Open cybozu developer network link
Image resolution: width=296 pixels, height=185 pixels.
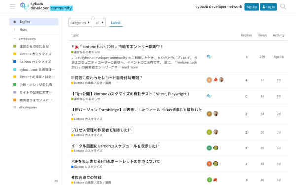click(219, 7)
